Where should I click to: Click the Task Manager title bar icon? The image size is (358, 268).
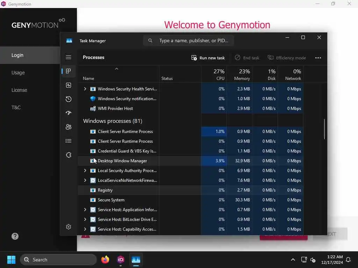(x=69, y=40)
